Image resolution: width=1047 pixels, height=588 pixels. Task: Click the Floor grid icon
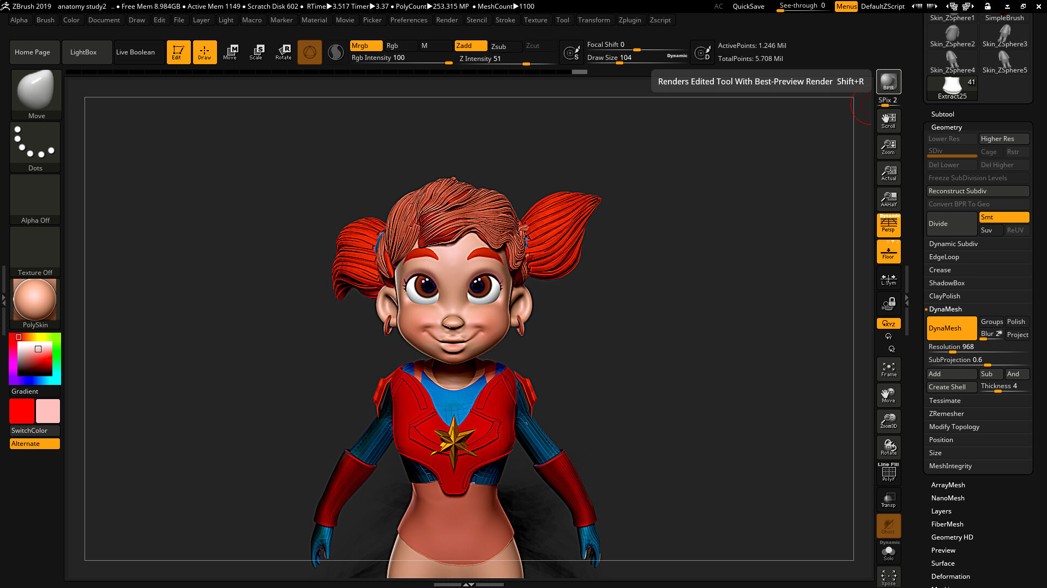(x=888, y=251)
